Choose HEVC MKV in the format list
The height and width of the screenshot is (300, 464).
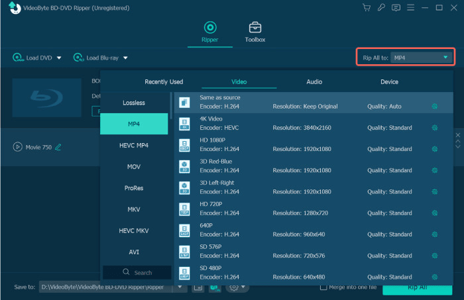[x=134, y=230]
